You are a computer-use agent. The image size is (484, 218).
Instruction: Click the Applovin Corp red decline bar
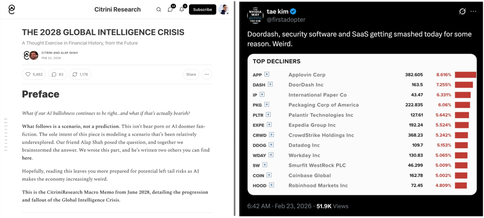[465, 75]
